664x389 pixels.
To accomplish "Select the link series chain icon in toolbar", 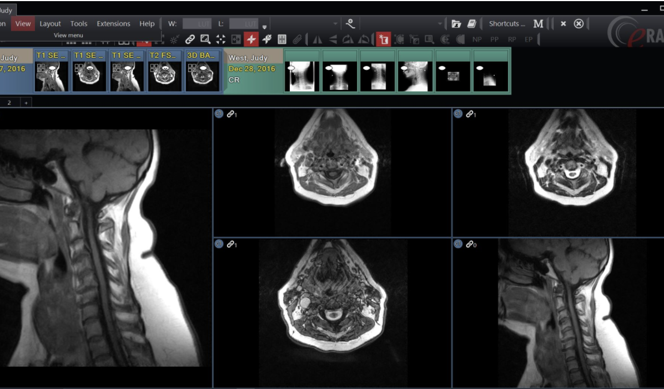I will coord(190,40).
